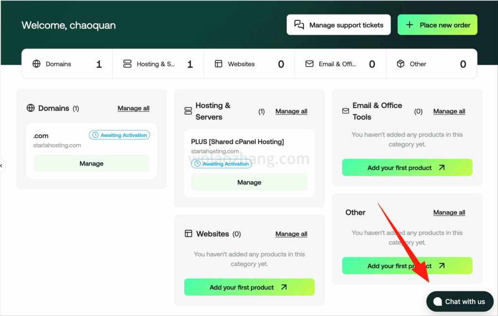Click the layout icon beside Websites card heading
Screen dimensions: 498x316
click(189, 234)
